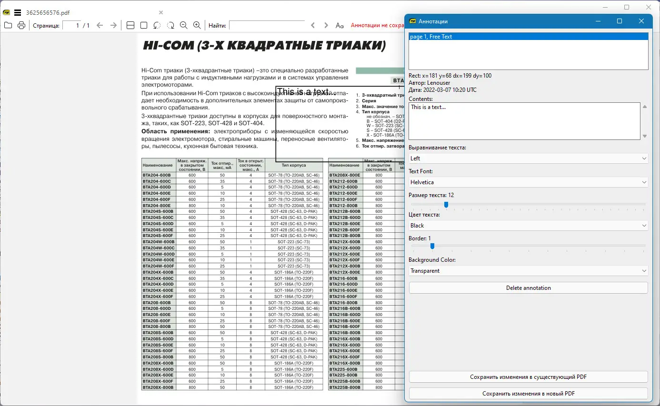Click the Delete annotation button

point(528,288)
